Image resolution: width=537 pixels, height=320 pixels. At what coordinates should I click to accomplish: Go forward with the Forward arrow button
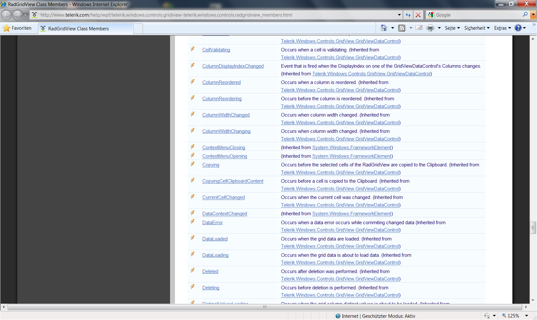18,15
